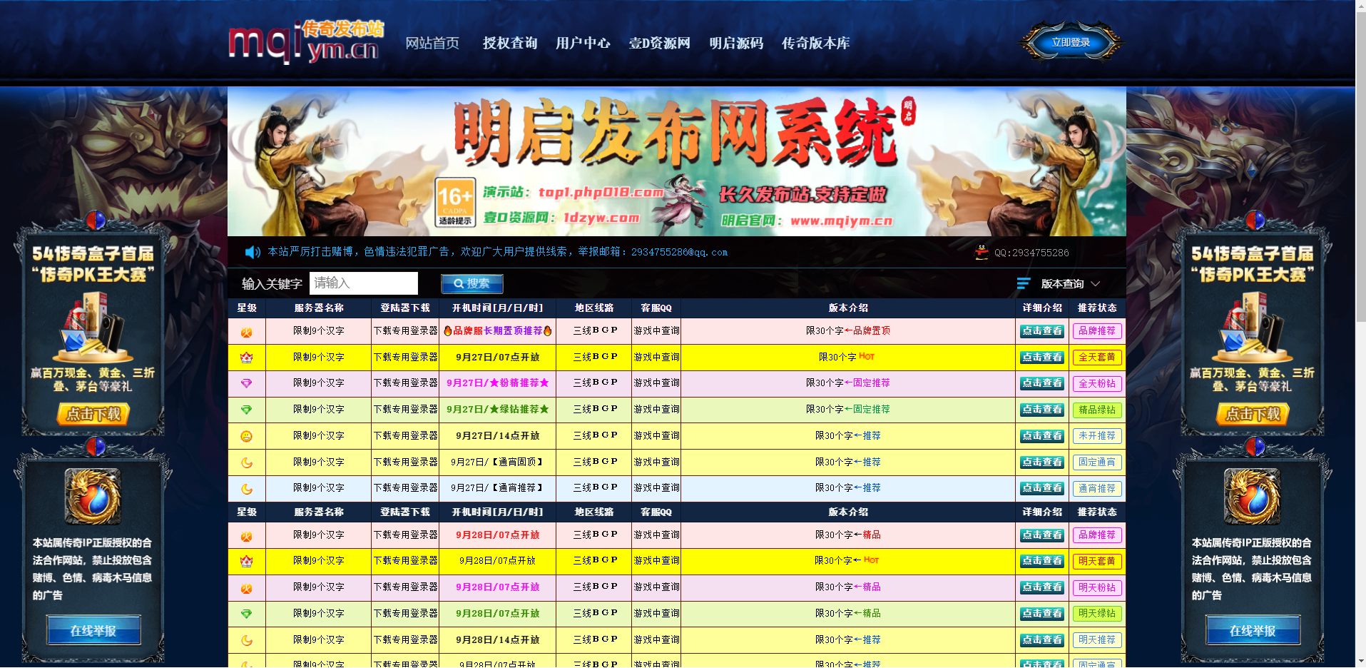Click the moon icon in 明天推荐 row
The image size is (1366, 668).
(x=246, y=640)
